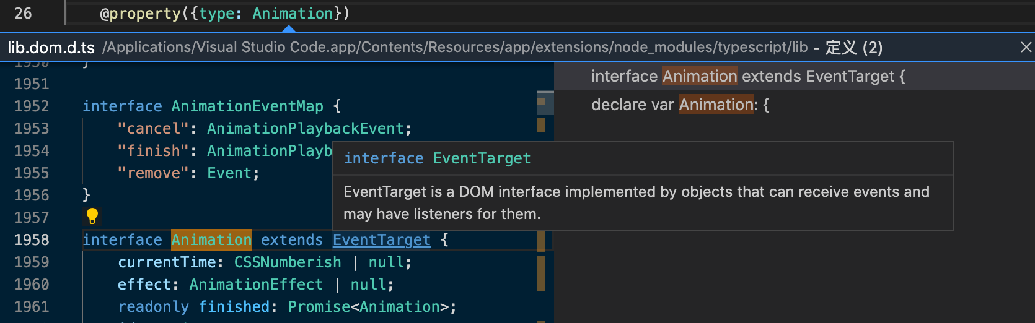
Task: Click the currentTime property
Action: [x=167, y=262]
